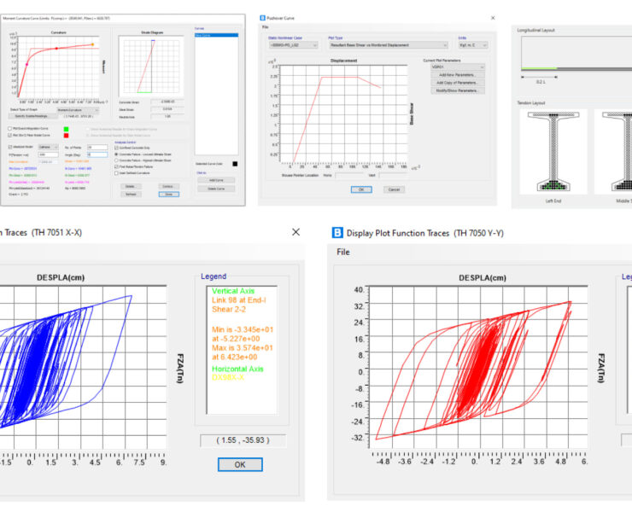Close the TH 7051 X-X plot window
Screen dimensions: 632x512
(x=296, y=232)
